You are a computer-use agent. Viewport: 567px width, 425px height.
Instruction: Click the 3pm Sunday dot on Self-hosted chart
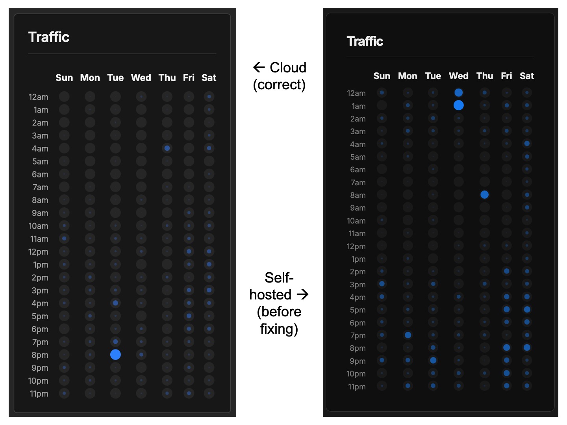click(382, 284)
